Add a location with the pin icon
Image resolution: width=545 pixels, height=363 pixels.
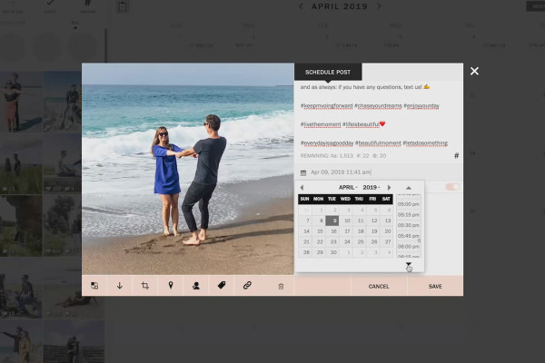(171, 286)
